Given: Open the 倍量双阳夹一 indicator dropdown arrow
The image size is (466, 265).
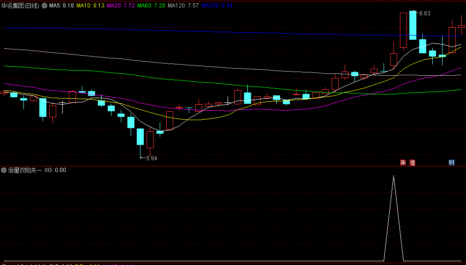Looking at the screenshot, I should pyautogui.click(x=4, y=170).
